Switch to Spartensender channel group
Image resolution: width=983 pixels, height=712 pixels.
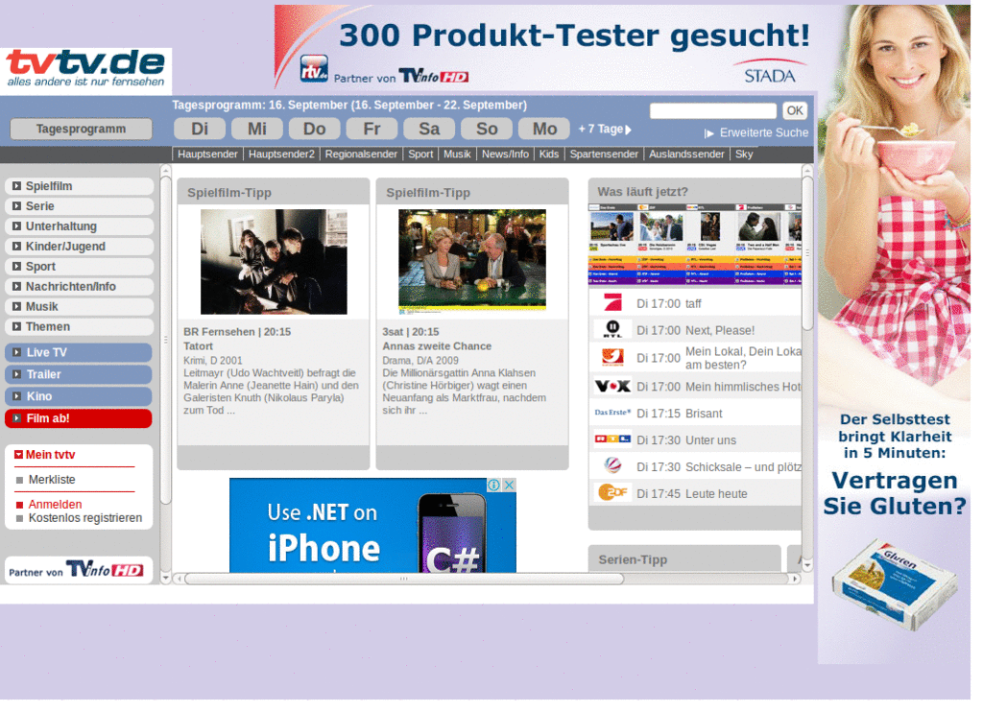tap(604, 154)
